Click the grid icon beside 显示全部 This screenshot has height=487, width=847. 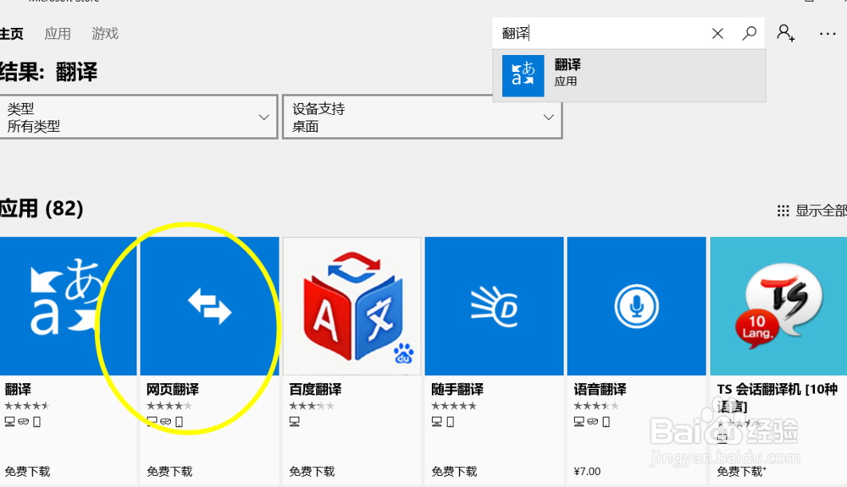783,211
